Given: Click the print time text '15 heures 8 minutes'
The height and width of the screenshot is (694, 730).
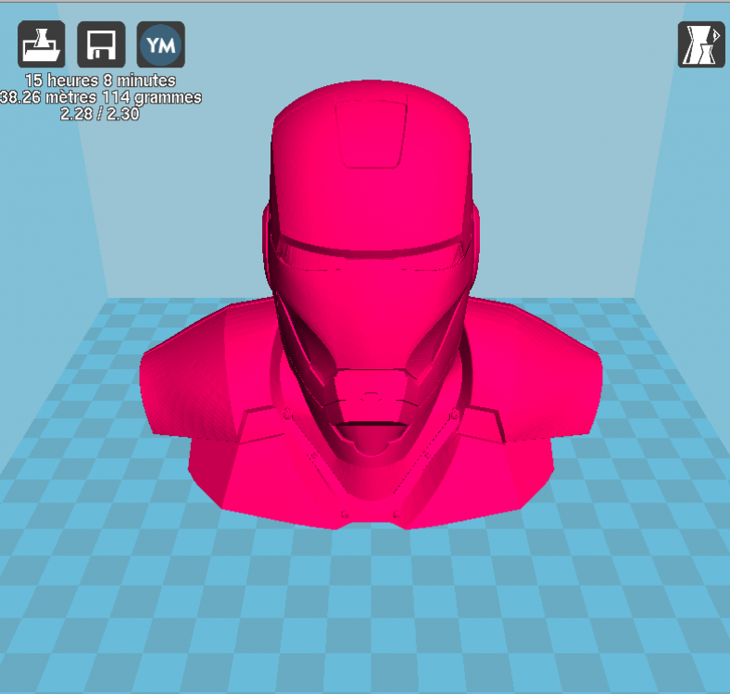Looking at the screenshot, I should click(100, 81).
